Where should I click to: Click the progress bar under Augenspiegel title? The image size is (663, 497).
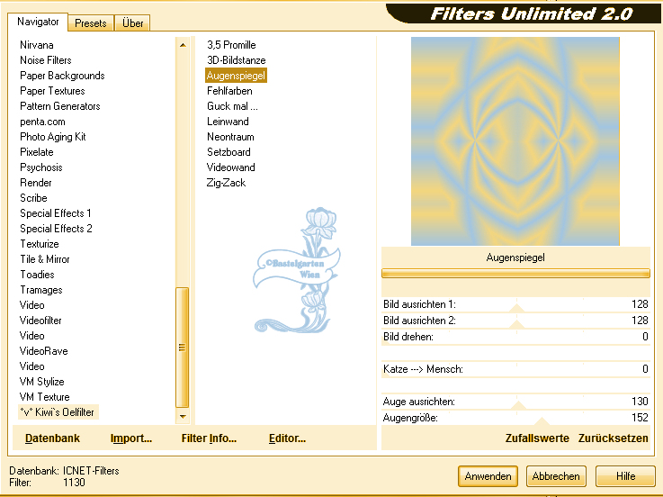(515, 274)
